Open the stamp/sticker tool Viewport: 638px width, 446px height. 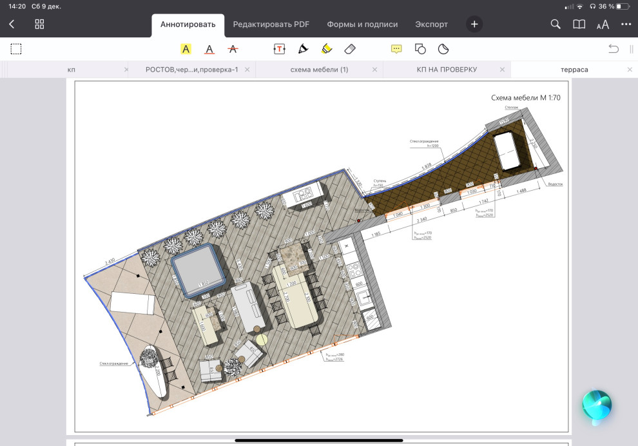tap(443, 49)
